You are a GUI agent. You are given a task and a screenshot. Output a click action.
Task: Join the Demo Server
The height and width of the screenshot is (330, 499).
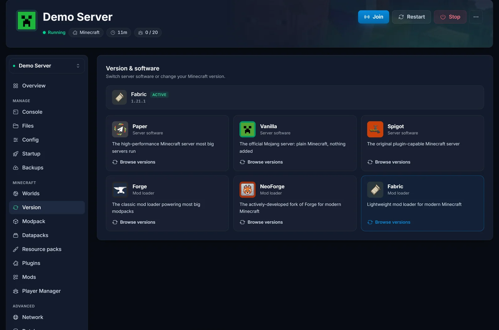point(373,17)
